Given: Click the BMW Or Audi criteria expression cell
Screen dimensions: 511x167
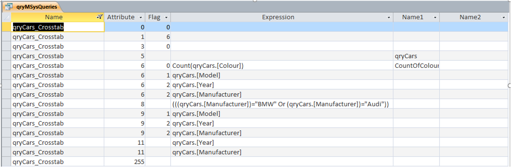Looking at the screenshot, I should [x=282, y=104].
